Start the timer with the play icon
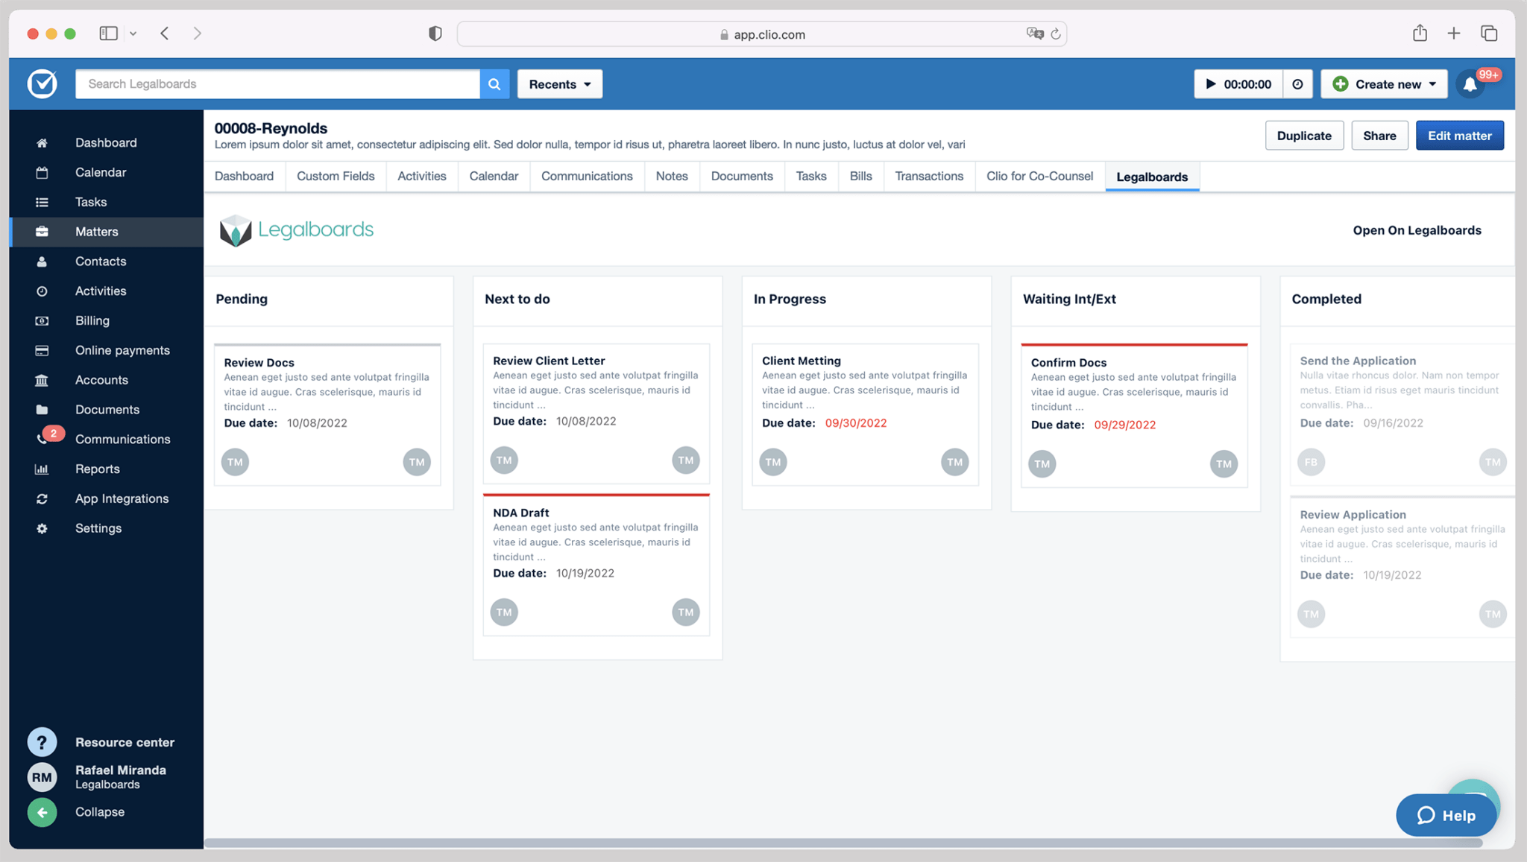 coord(1210,83)
